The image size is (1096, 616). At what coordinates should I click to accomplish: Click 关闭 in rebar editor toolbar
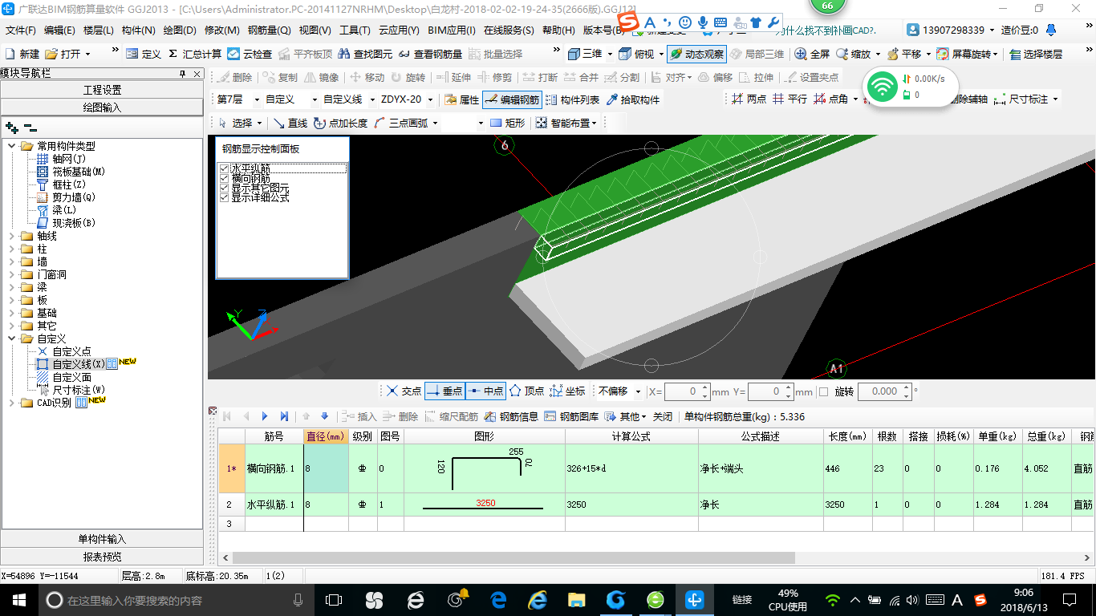(x=663, y=416)
